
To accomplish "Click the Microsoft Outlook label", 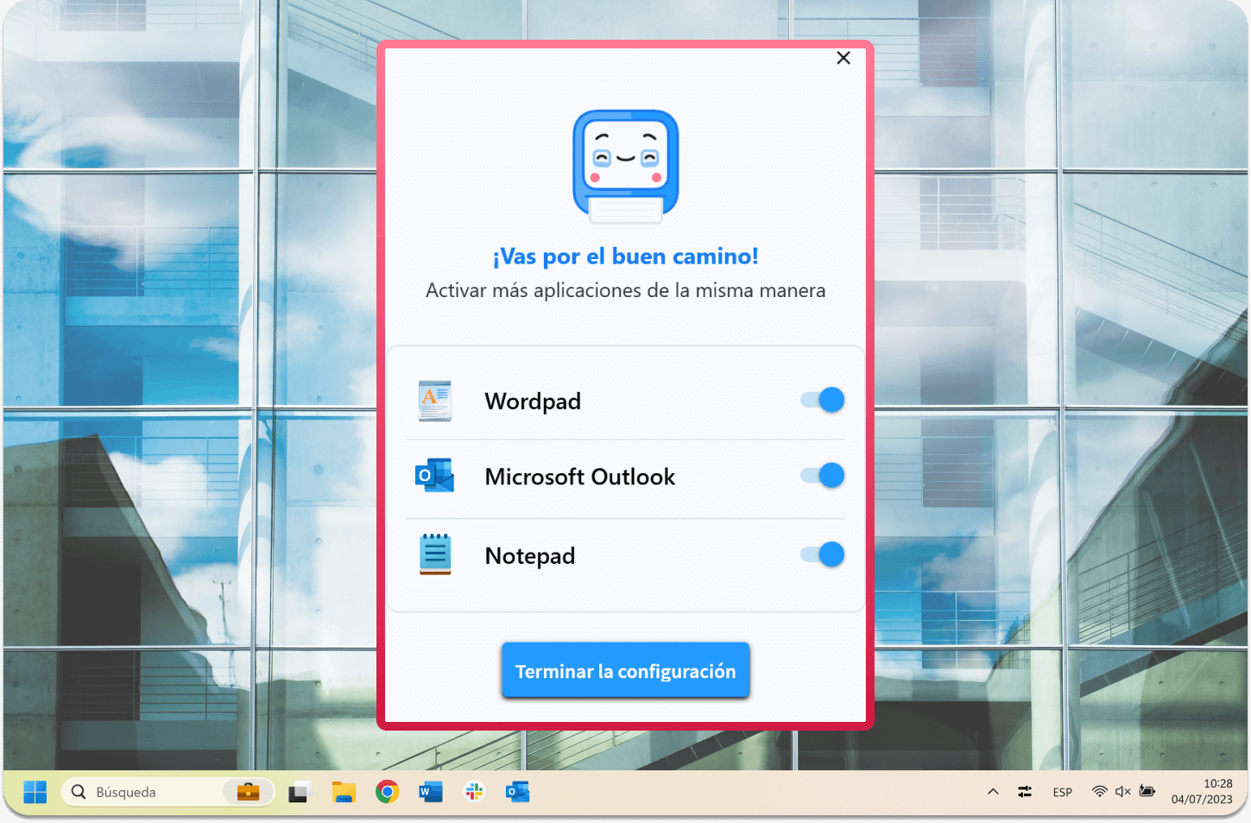I will [580, 477].
